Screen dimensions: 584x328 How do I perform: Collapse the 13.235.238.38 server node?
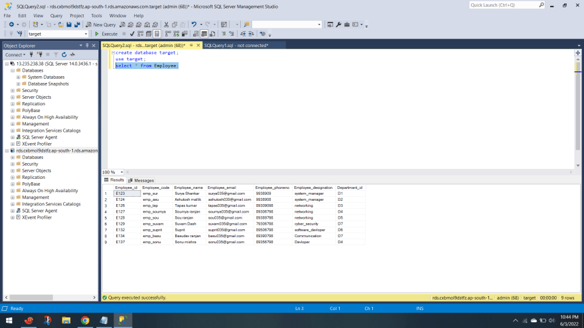pyautogui.click(x=7, y=64)
